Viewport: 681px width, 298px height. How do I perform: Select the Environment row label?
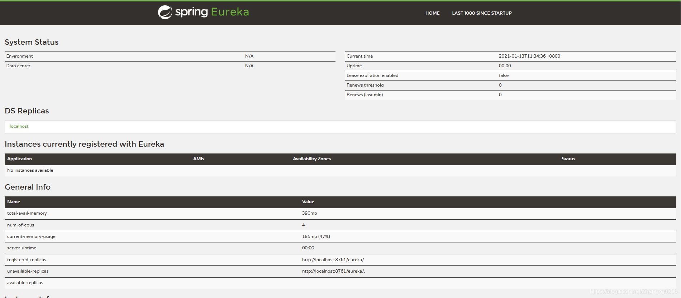coord(19,56)
